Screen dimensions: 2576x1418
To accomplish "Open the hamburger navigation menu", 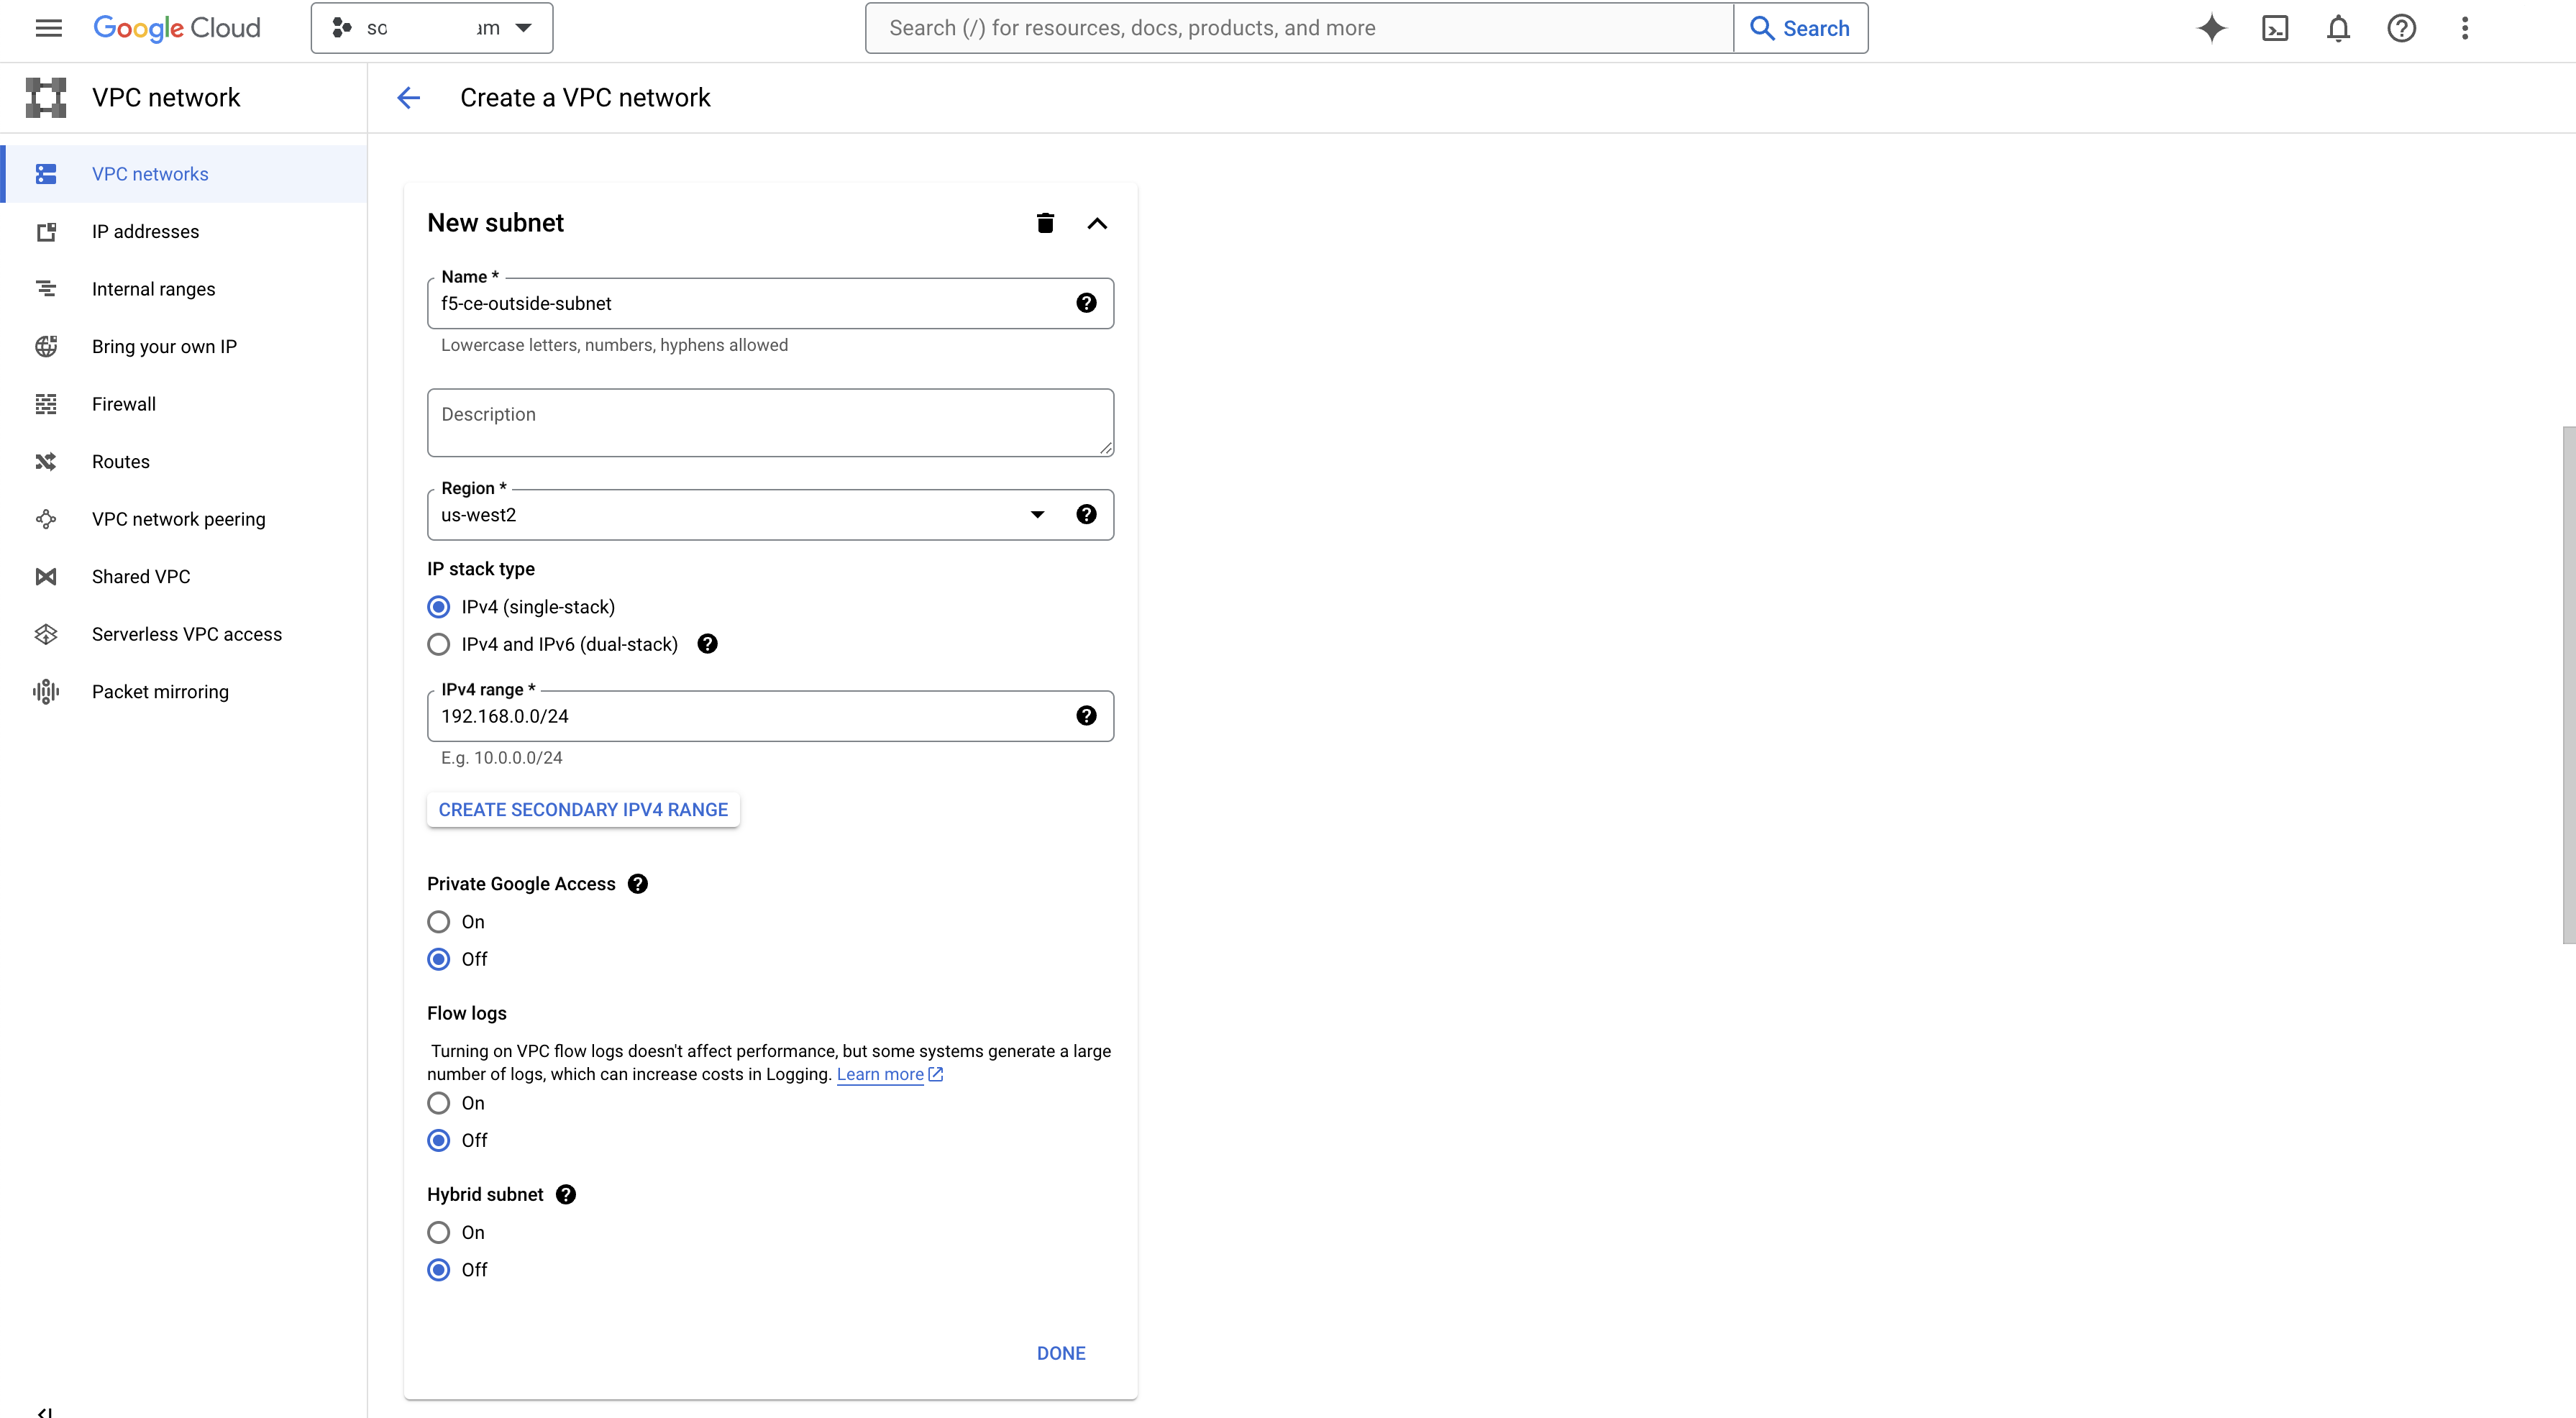I will (48, 28).
